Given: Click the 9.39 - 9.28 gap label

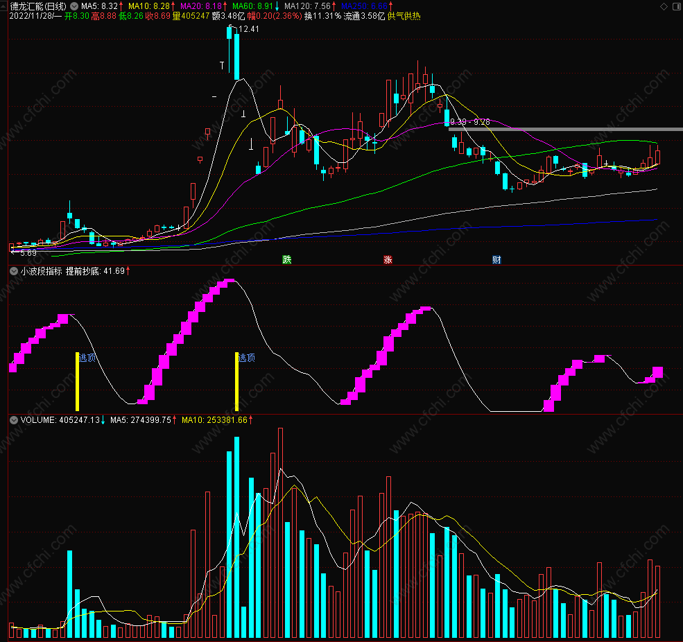Looking at the screenshot, I should click(x=470, y=122).
